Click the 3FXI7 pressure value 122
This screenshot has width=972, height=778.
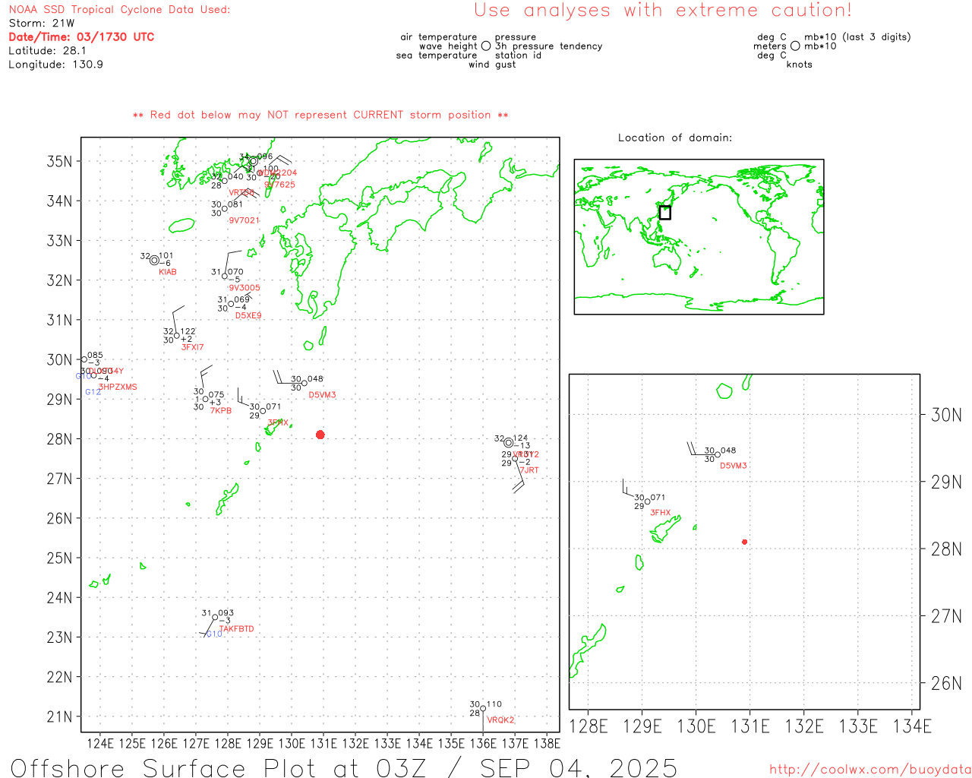188,331
